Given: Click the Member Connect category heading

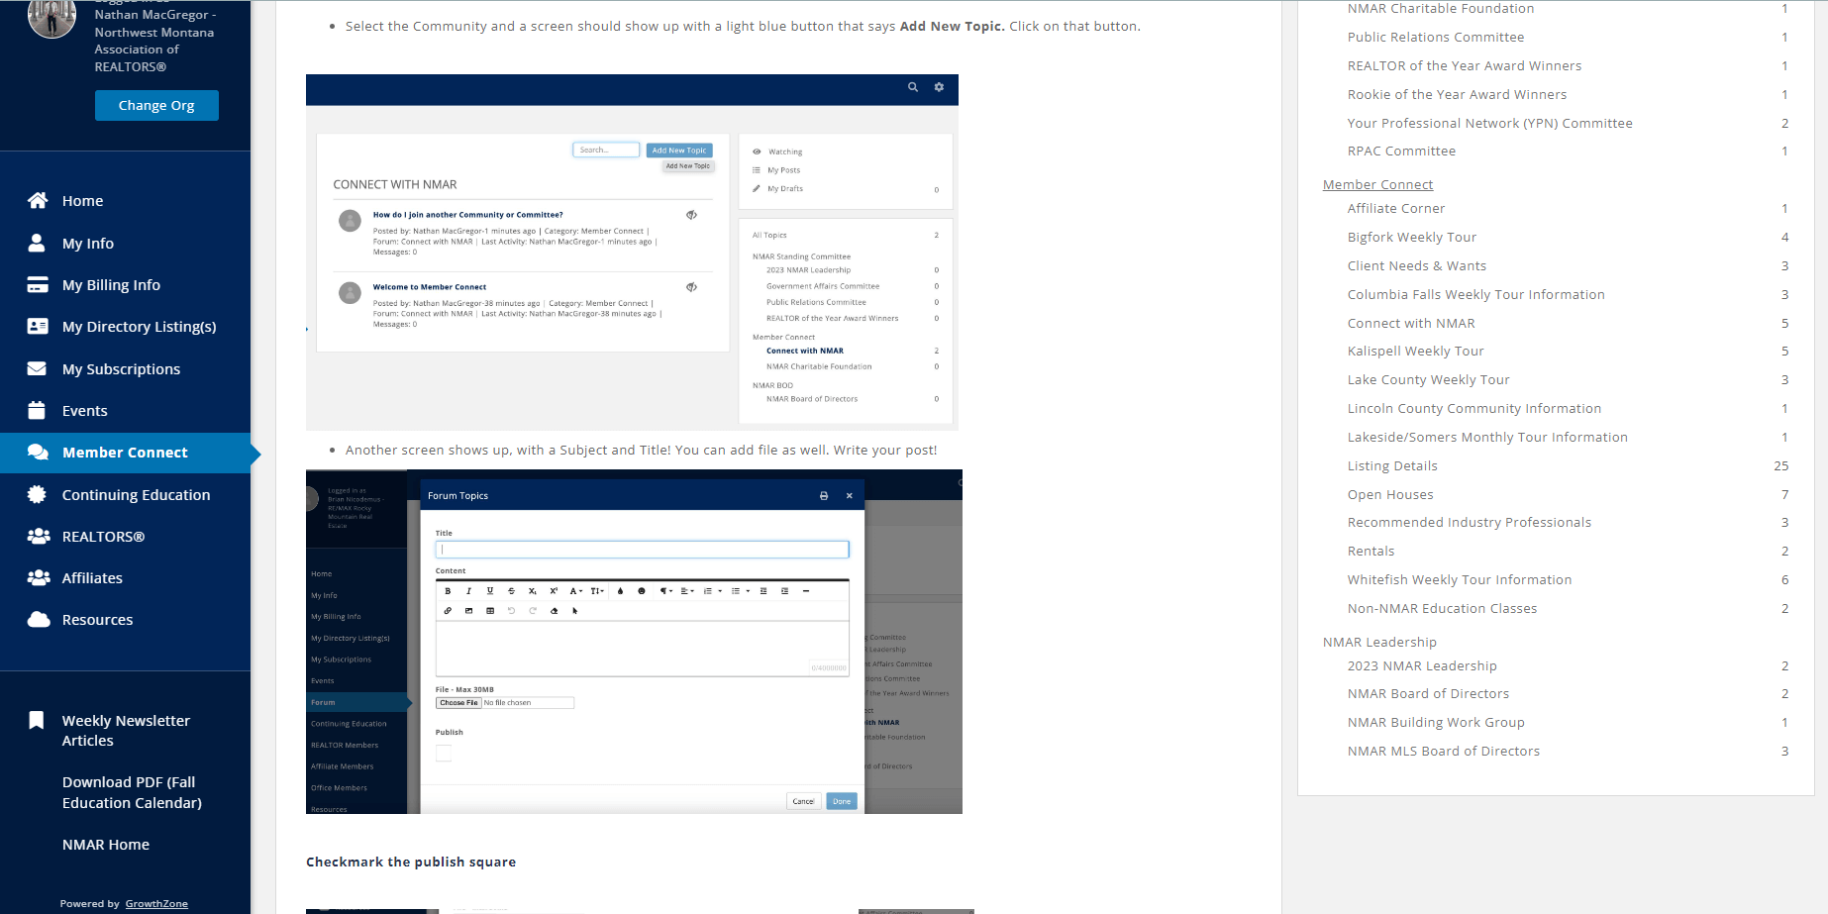Looking at the screenshot, I should (1377, 184).
